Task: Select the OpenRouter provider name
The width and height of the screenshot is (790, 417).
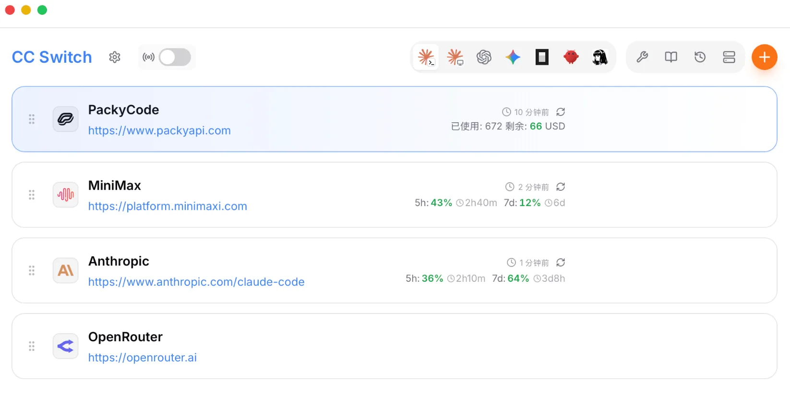Action: [125, 337]
